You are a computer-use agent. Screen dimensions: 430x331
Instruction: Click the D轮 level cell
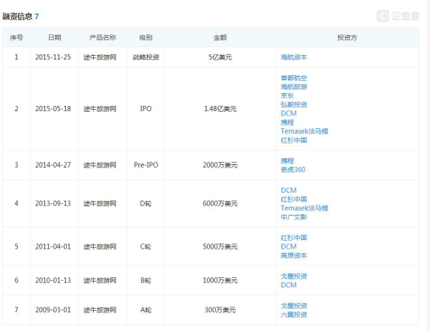tap(145, 203)
